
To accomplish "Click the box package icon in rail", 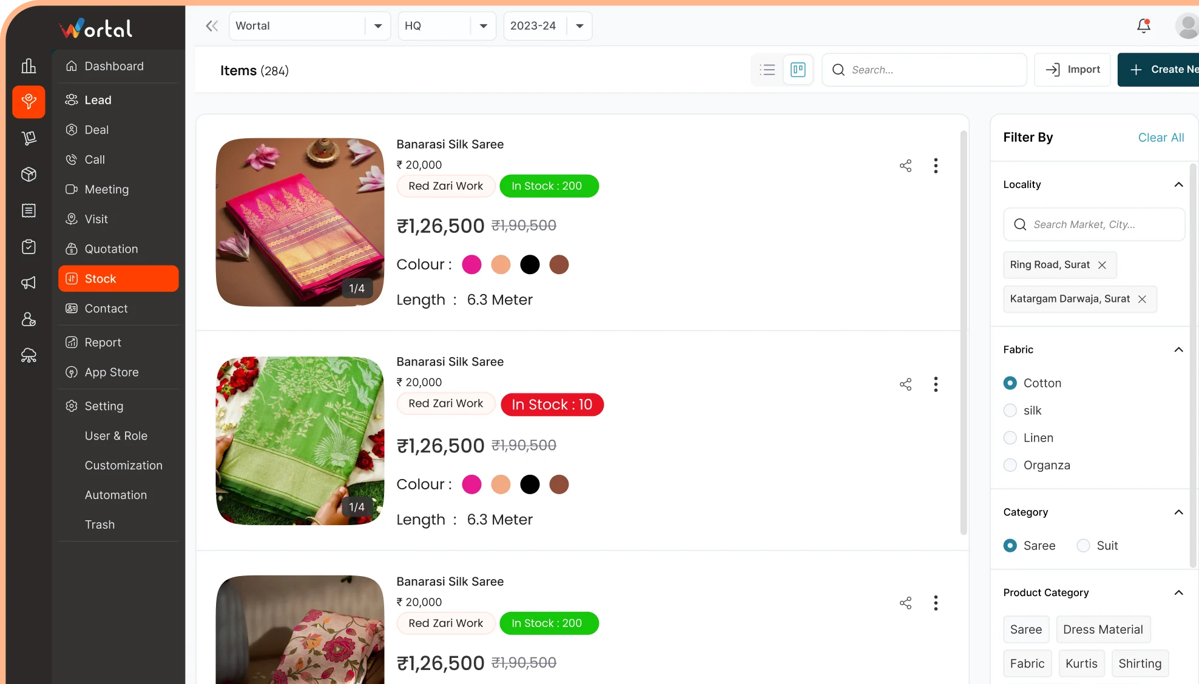I will [x=29, y=174].
